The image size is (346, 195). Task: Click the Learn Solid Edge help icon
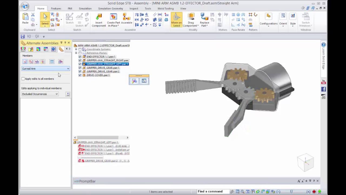tap(323, 45)
